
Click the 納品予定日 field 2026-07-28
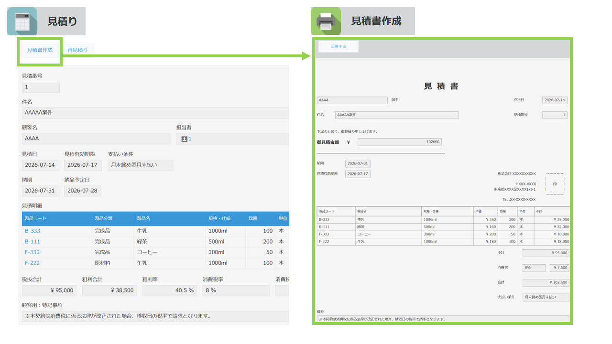point(82,191)
